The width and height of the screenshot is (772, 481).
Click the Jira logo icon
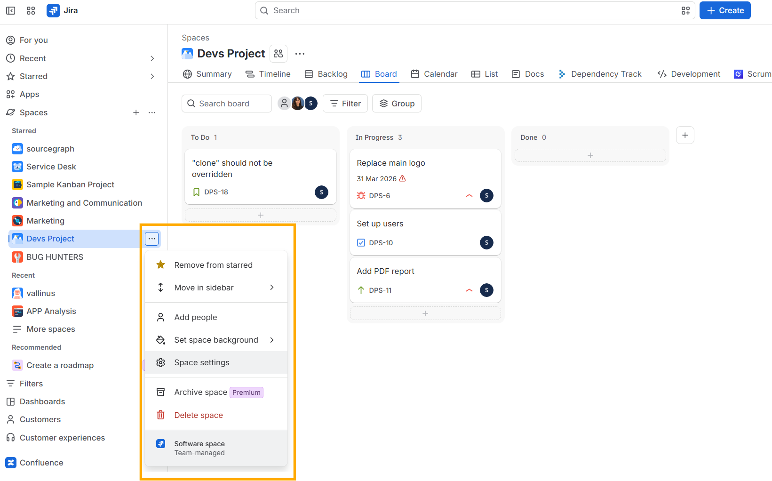tap(53, 10)
